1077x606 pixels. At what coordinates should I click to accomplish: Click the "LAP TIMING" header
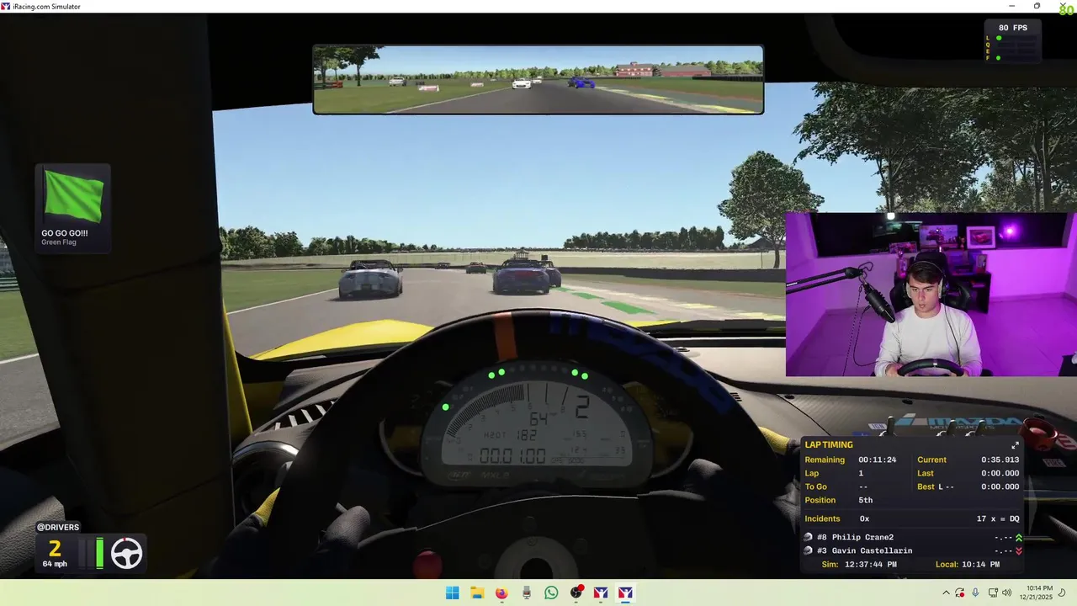pos(829,444)
